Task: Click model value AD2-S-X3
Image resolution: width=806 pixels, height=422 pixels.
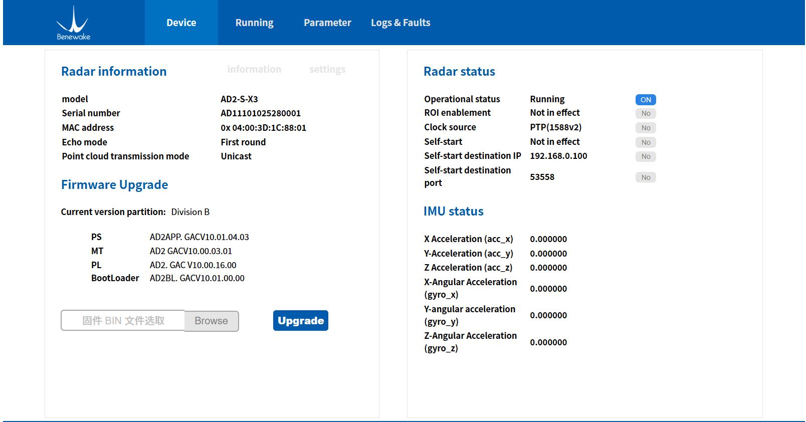Action: pos(239,99)
